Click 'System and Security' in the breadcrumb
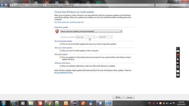 click(x=35, y=5)
